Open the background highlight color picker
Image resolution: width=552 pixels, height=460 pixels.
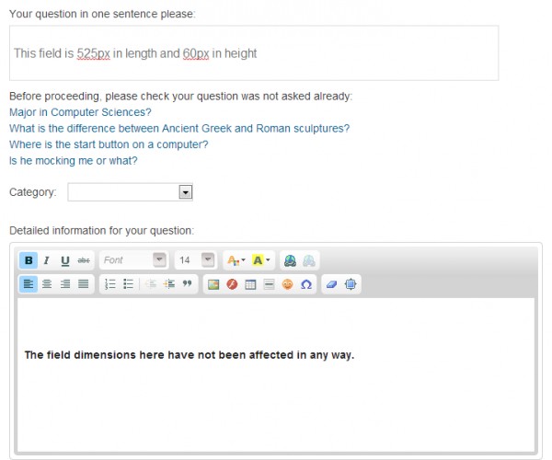click(x=262, y=260)
